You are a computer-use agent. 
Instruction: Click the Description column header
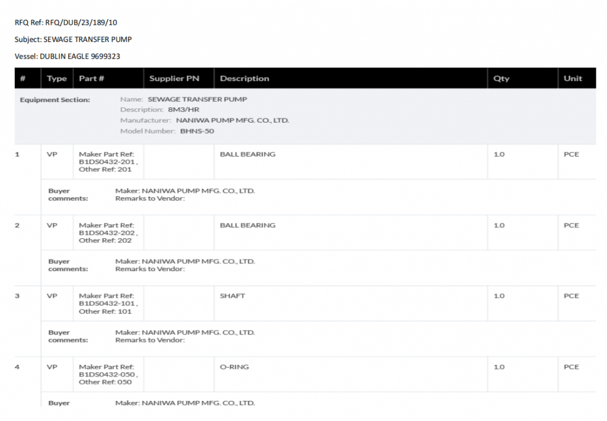[x=244, y=78]
